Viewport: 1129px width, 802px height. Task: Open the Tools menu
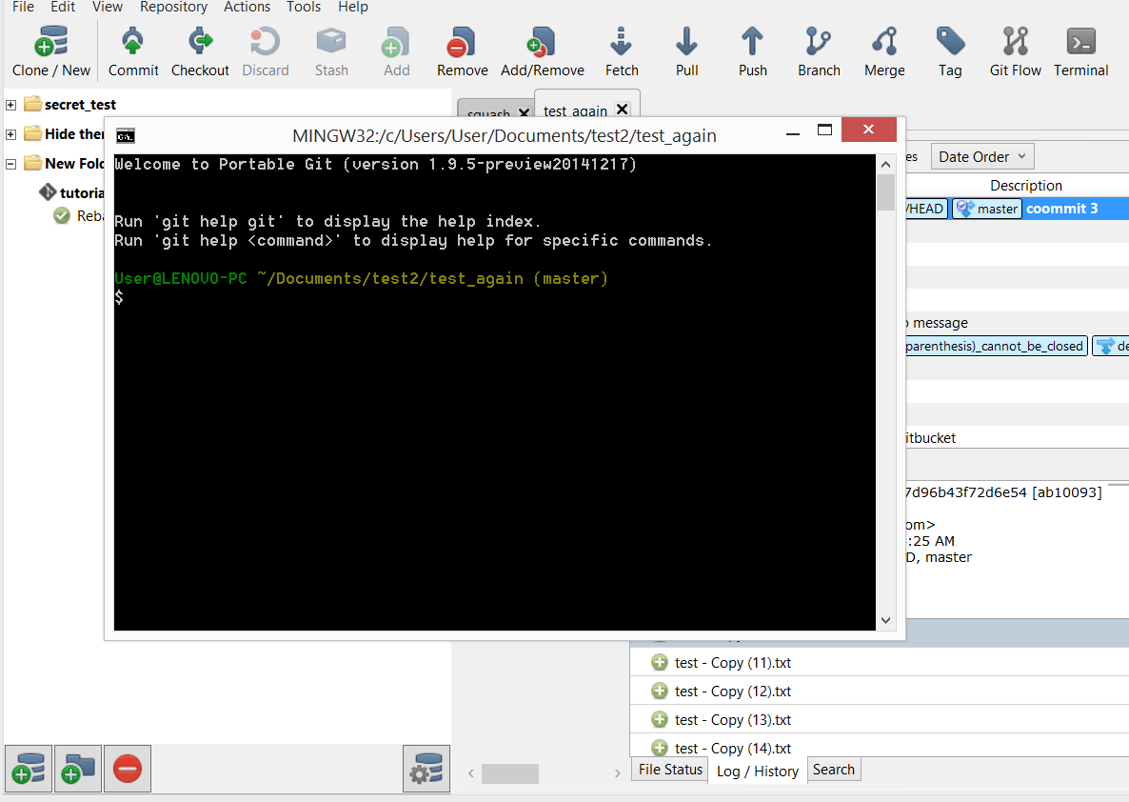[303, 7]
